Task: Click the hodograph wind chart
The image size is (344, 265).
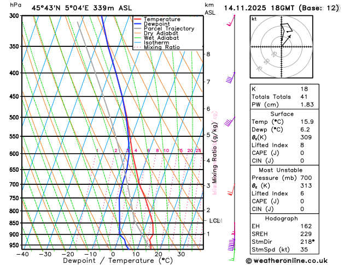Action: point(282,47)
